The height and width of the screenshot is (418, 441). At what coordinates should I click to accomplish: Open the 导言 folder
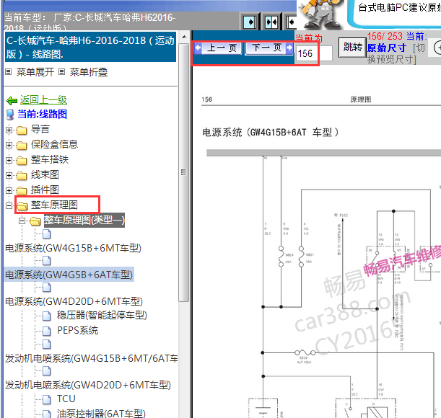(40, 129)
